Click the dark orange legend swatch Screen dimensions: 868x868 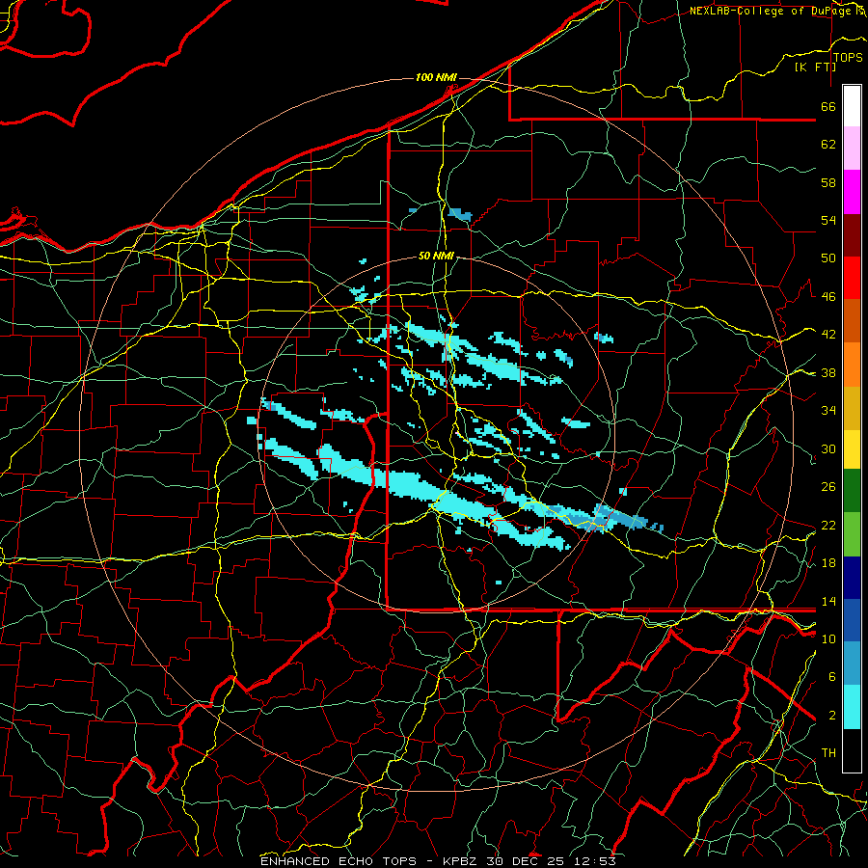tap(852, 321)
